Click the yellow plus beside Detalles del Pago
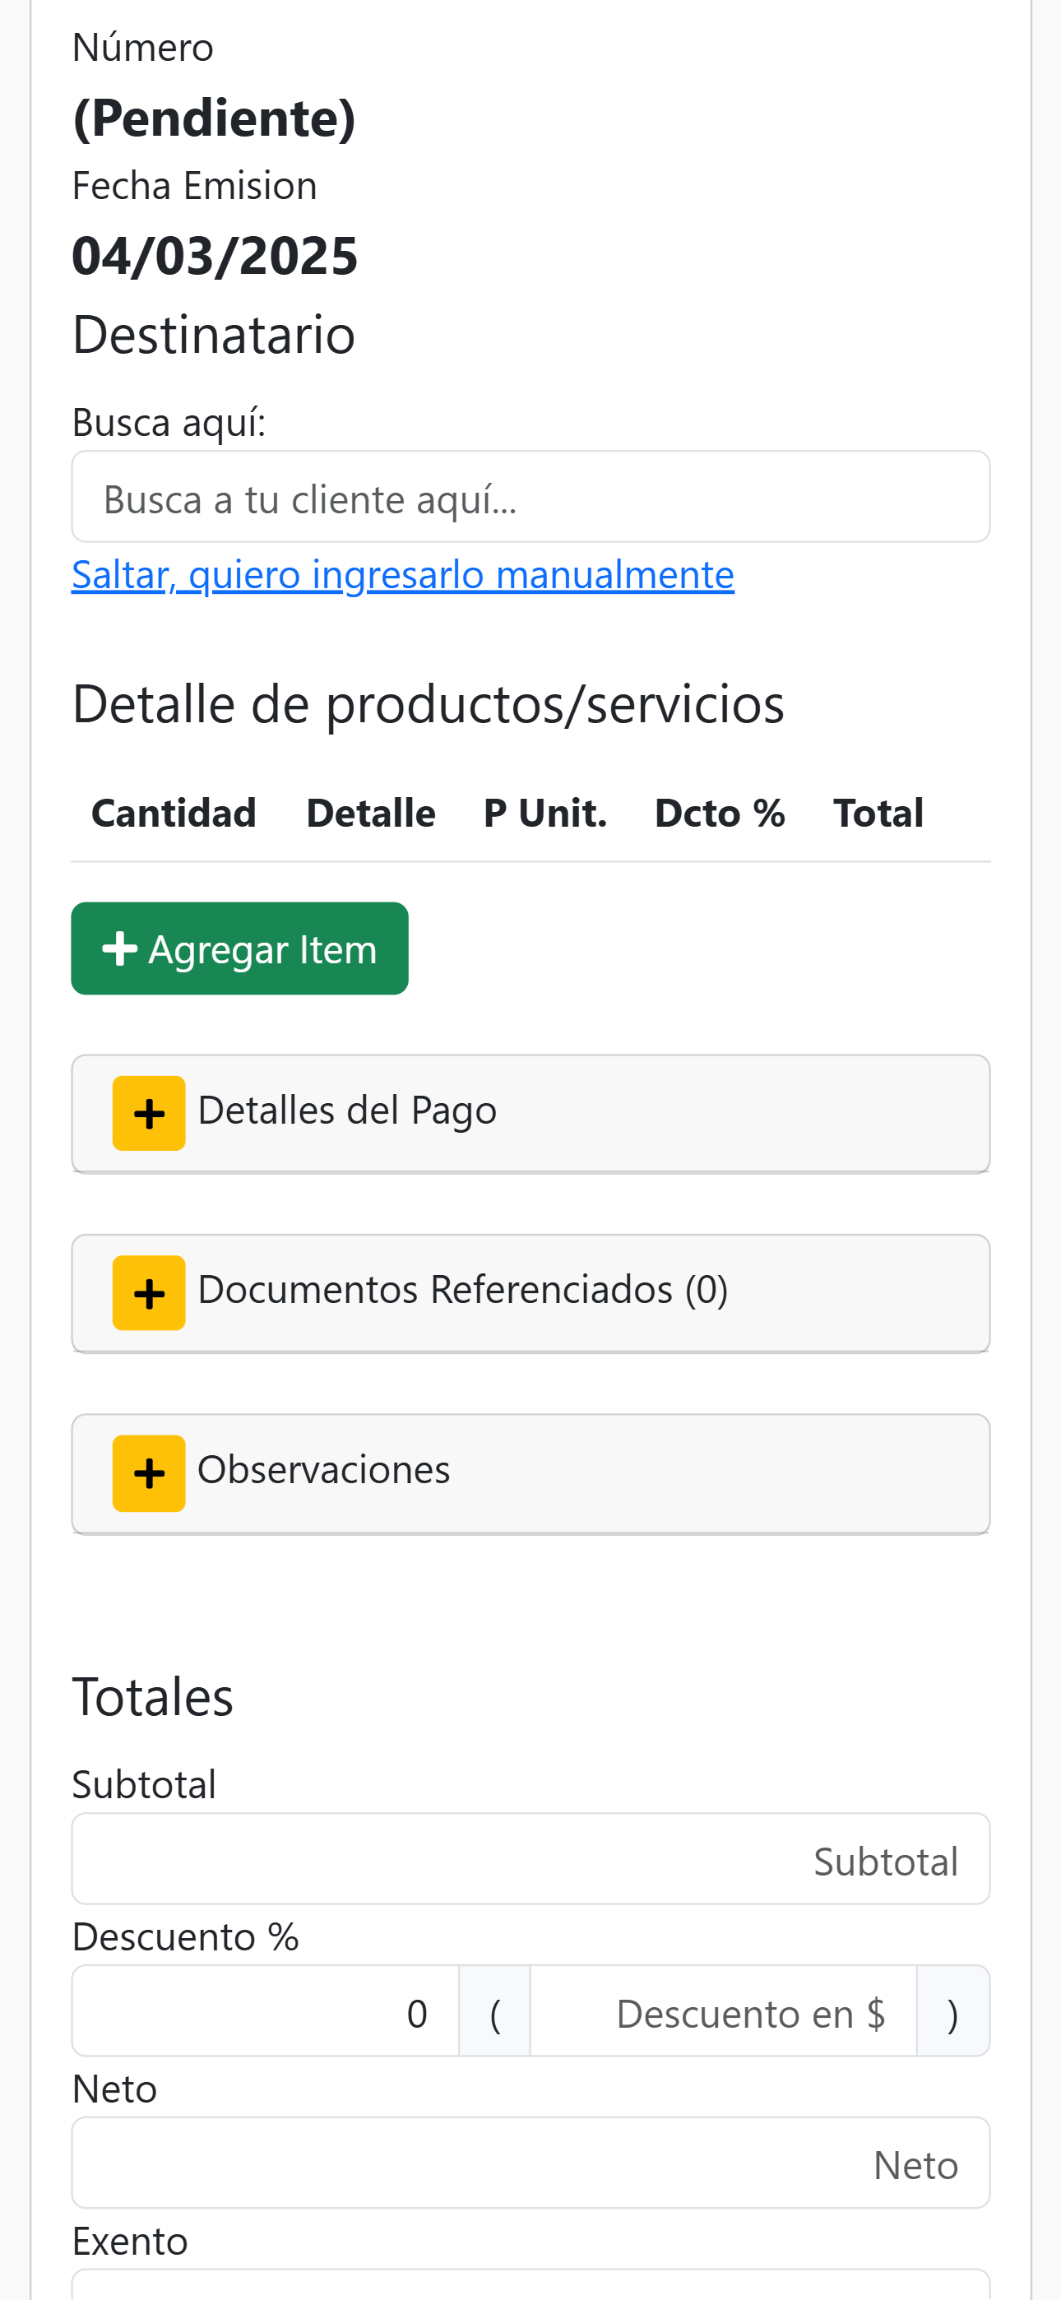 [x=149, y=1113]
